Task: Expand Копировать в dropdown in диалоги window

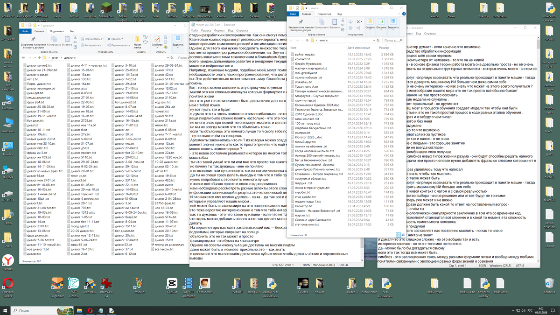Action: pos(102,45)
